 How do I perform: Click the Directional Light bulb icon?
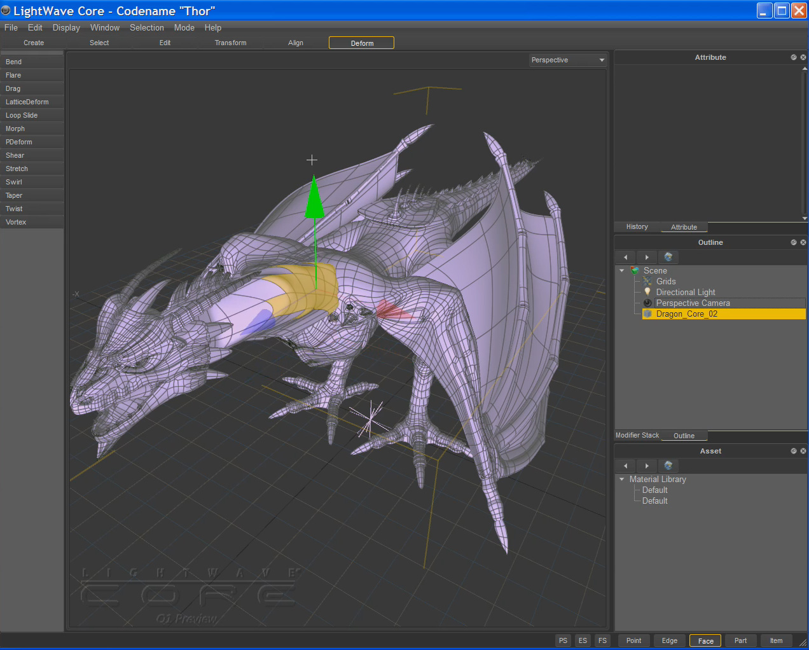pyautogui.click(x=647, y=292)
